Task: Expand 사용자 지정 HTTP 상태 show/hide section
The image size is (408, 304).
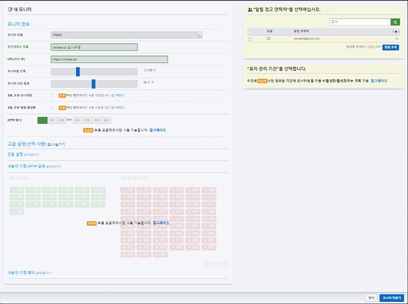Action: click(54, 166)
